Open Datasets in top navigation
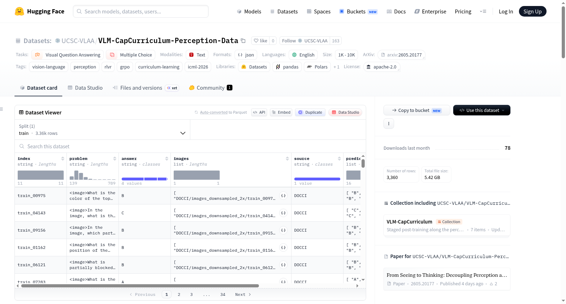 284,11
